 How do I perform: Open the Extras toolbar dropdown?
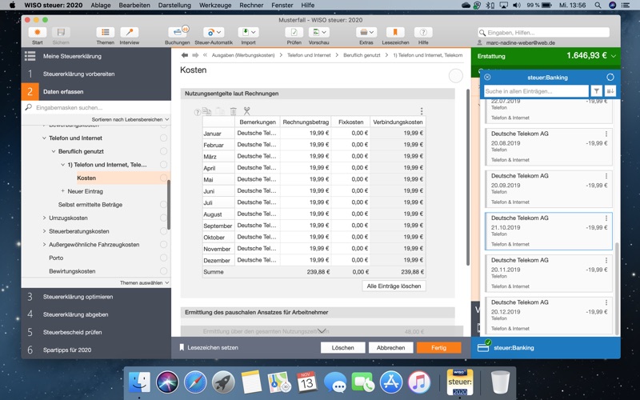pos(366,32)
